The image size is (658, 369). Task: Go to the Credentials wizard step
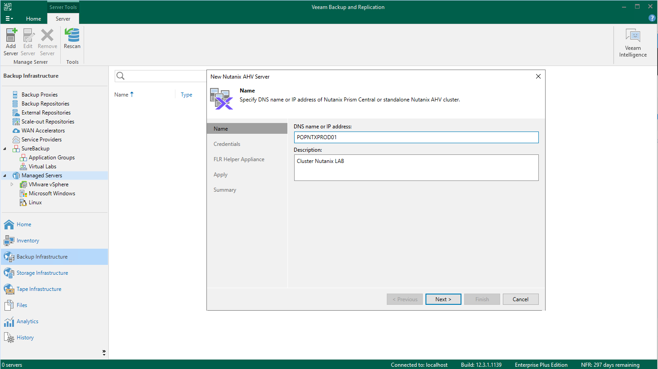227,144
